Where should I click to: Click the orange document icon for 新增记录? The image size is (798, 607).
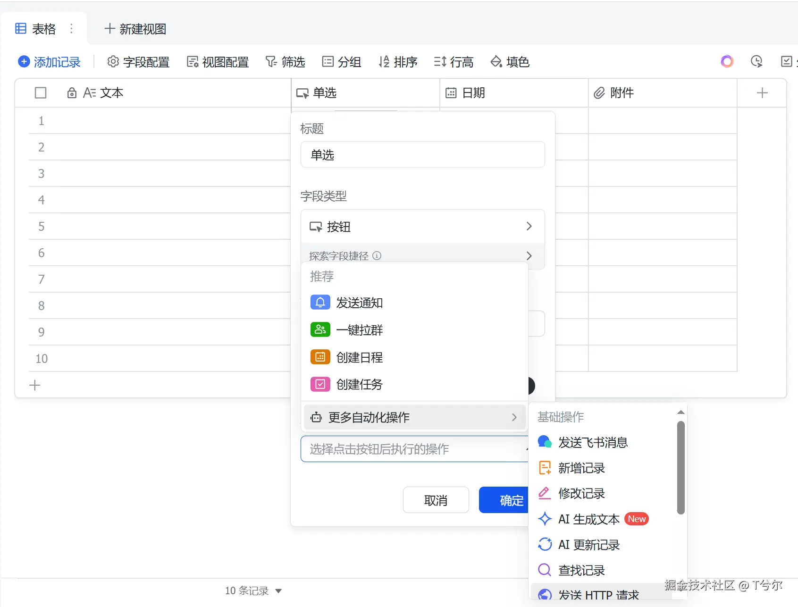(x=545, y=468)
